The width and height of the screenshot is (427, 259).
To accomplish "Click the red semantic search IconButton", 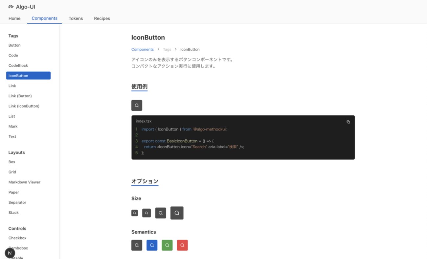I will pyautogui.click(x=182, y=245).
